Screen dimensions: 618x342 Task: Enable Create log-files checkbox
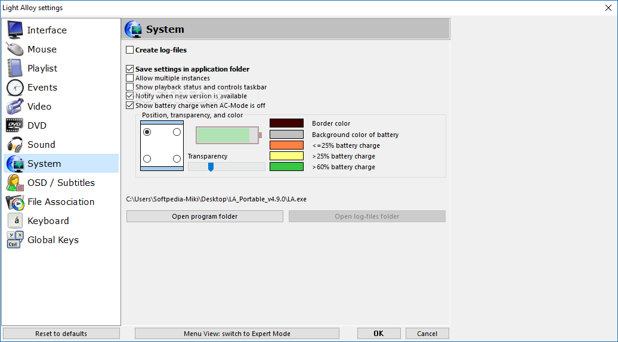click(129, 50)
